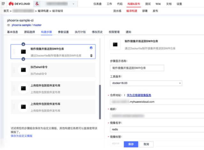This screenshot has height=150, width=204.
Task: Click the build steps list scrollbar
Action: pyautogui.click(x=100, y=102)
